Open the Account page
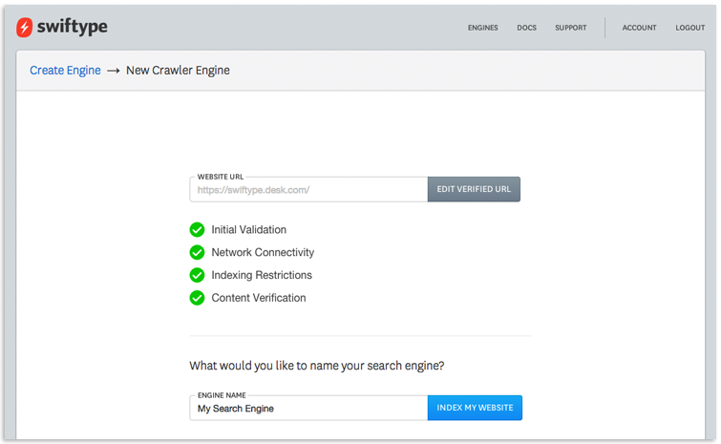Image resolution: width=721 pixels, height=444 pixels. (x=639, y=28)
